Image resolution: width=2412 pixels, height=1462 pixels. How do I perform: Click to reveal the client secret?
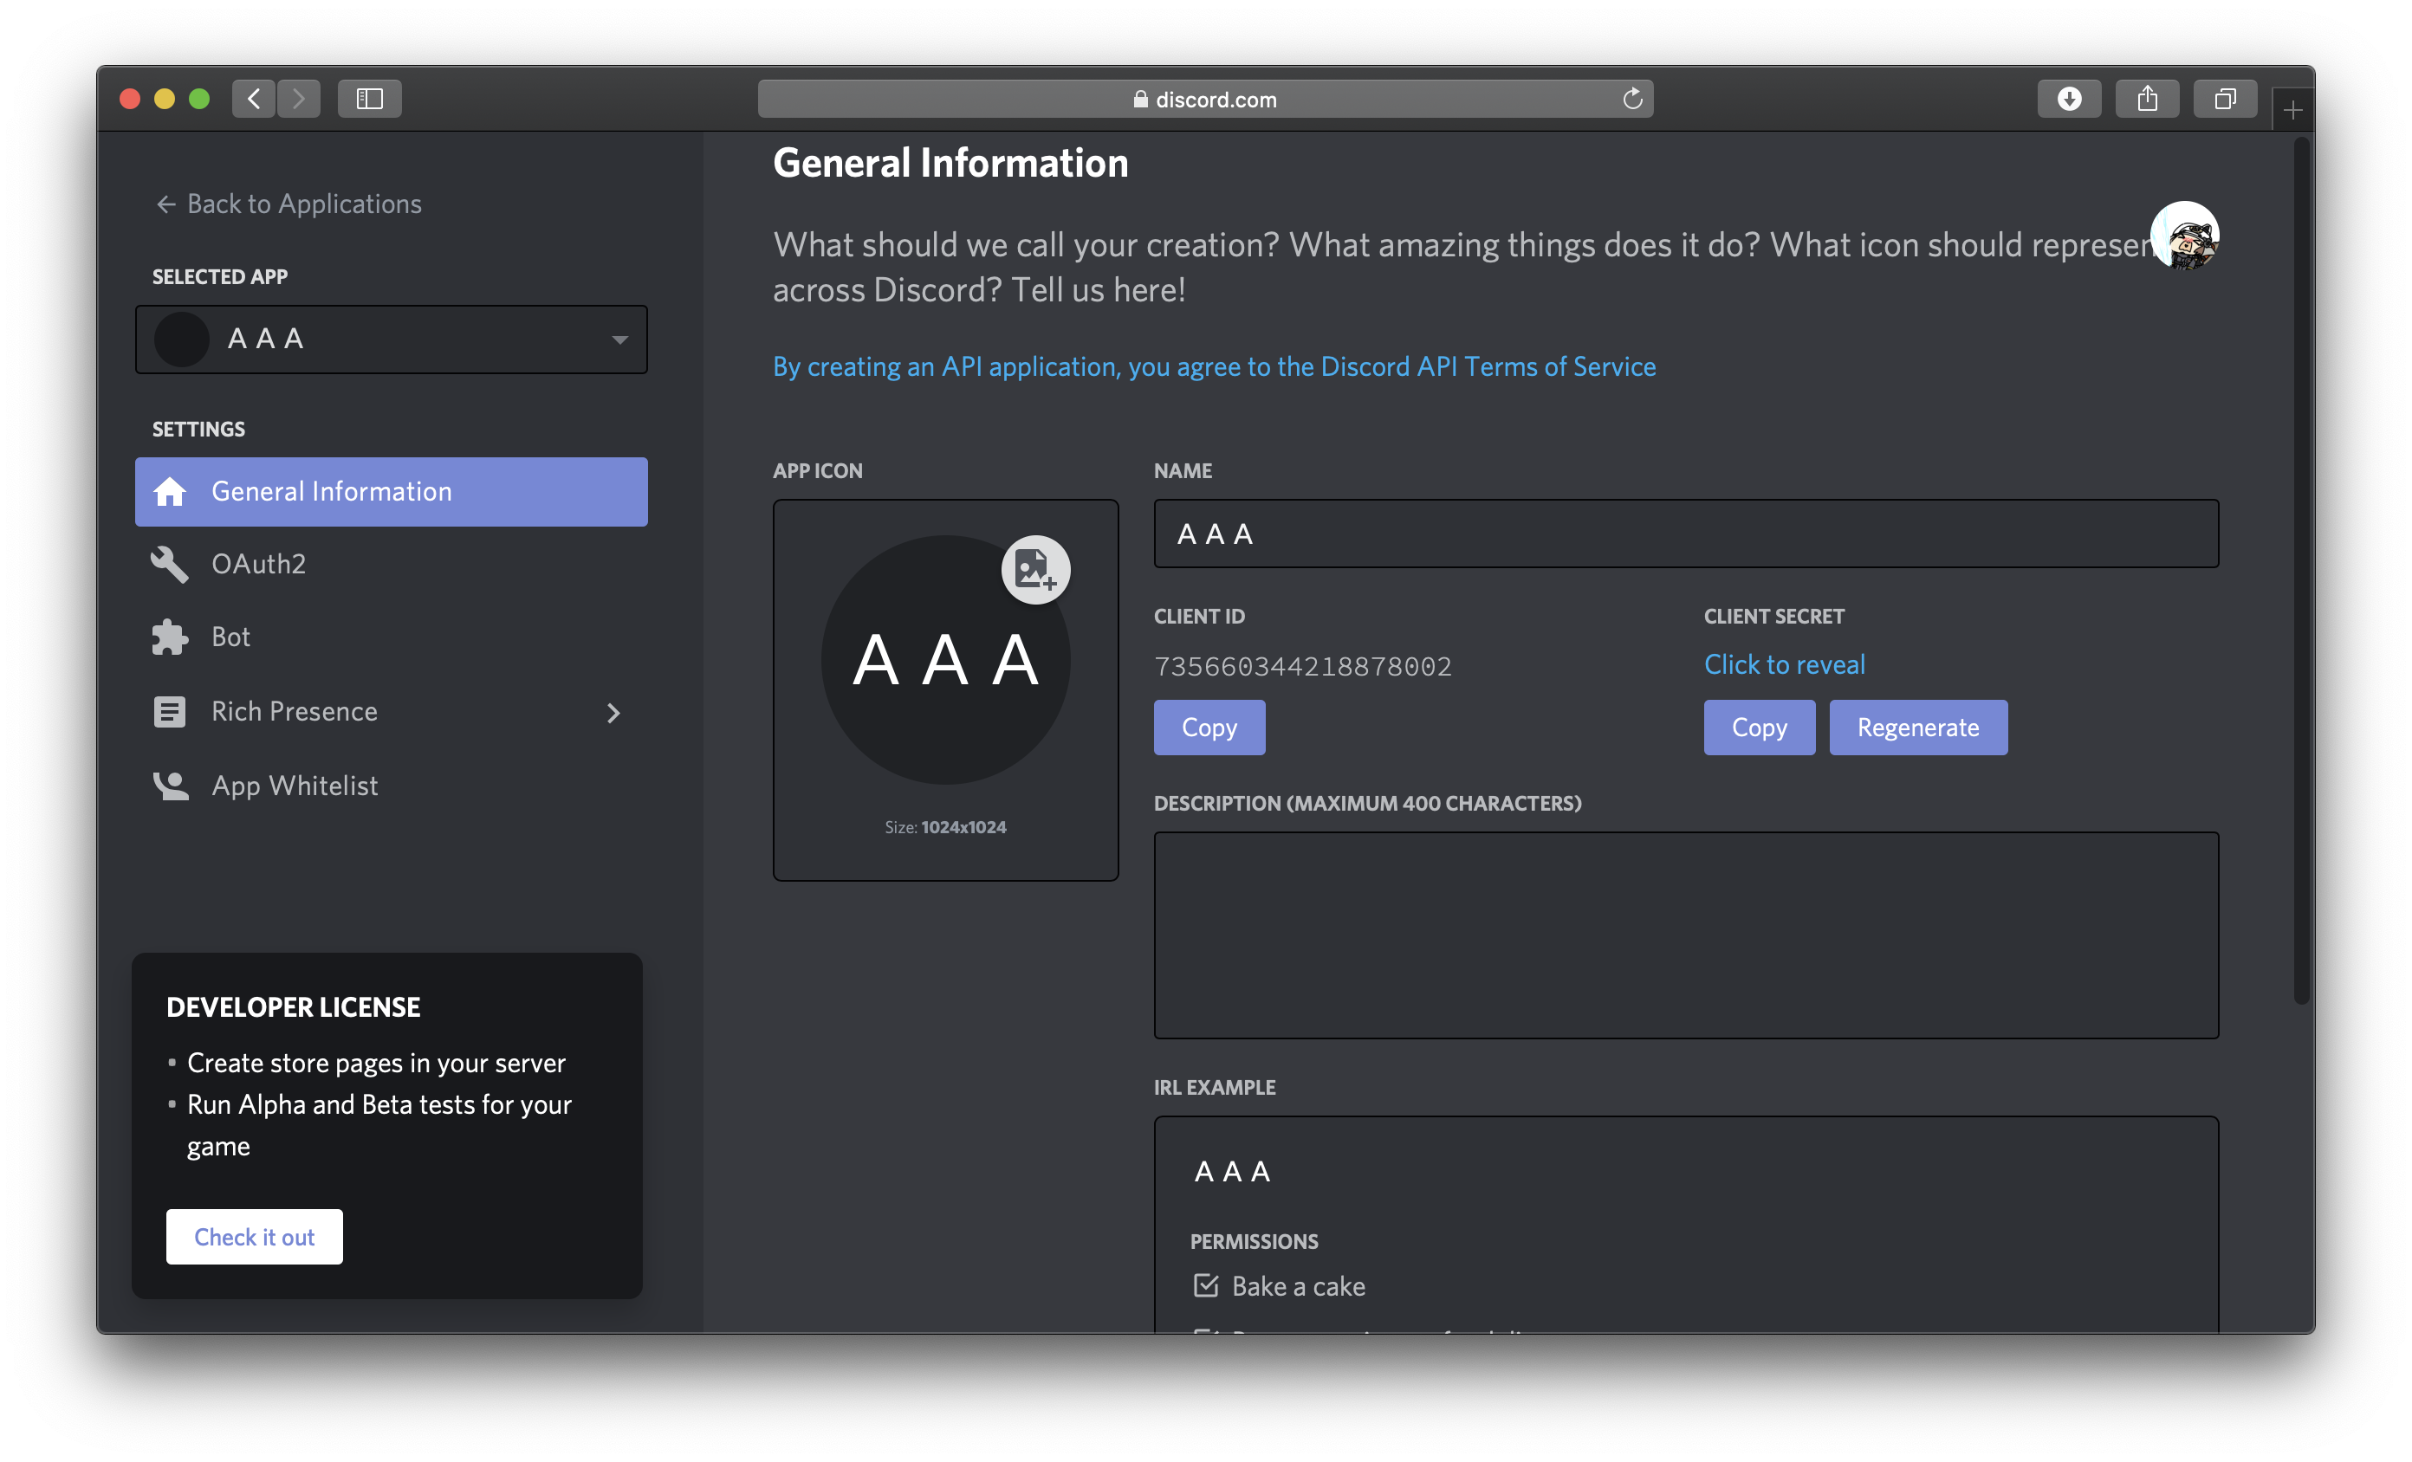coord(1784,664)
